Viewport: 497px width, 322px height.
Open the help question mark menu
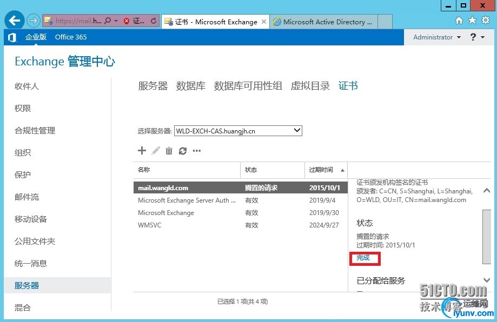coord(473,37)
